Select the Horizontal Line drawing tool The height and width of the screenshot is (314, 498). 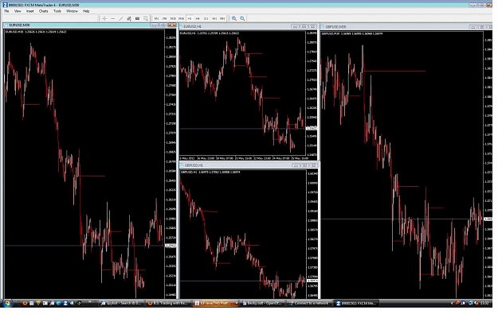[113, 18]
